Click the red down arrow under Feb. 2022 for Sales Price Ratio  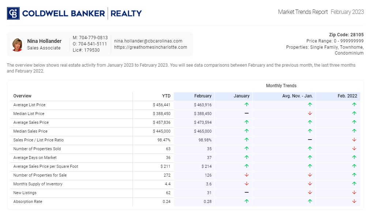pyautogui.click(x=353, y=140)
